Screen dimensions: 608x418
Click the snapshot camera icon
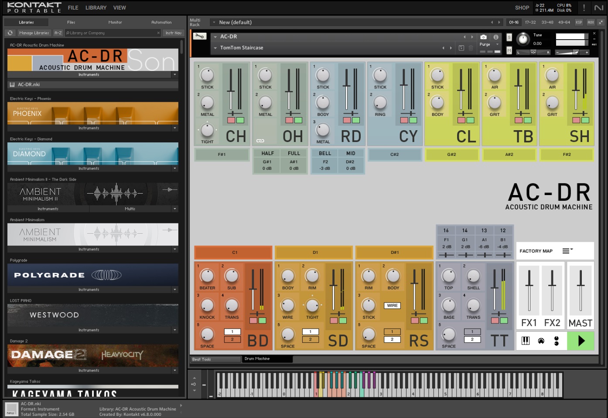click(484, 37)
